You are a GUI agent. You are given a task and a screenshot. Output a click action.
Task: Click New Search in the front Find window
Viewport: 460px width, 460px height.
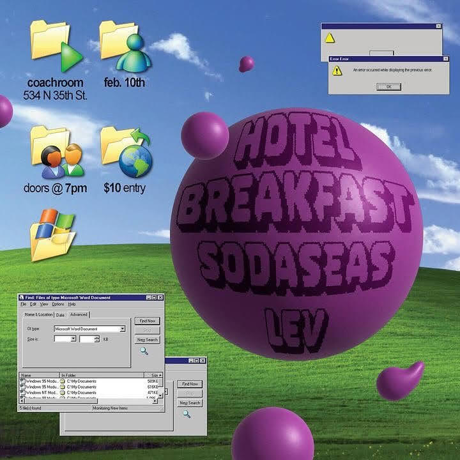click(147, 340)
